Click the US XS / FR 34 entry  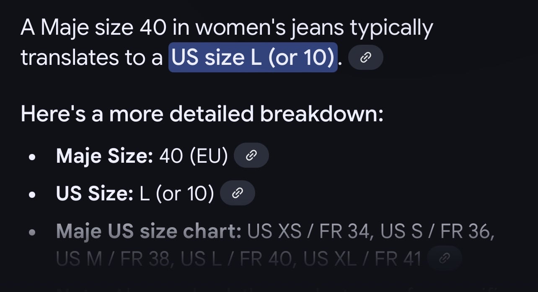point(310,231)
